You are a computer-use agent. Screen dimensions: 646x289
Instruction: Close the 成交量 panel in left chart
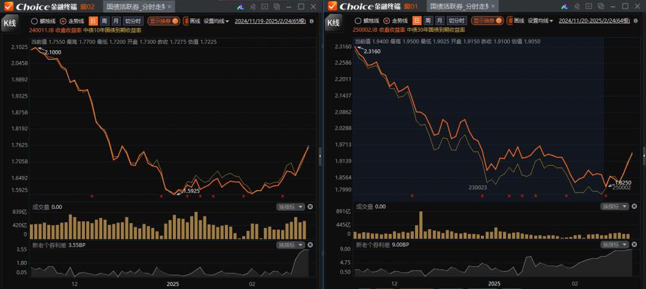310,206
